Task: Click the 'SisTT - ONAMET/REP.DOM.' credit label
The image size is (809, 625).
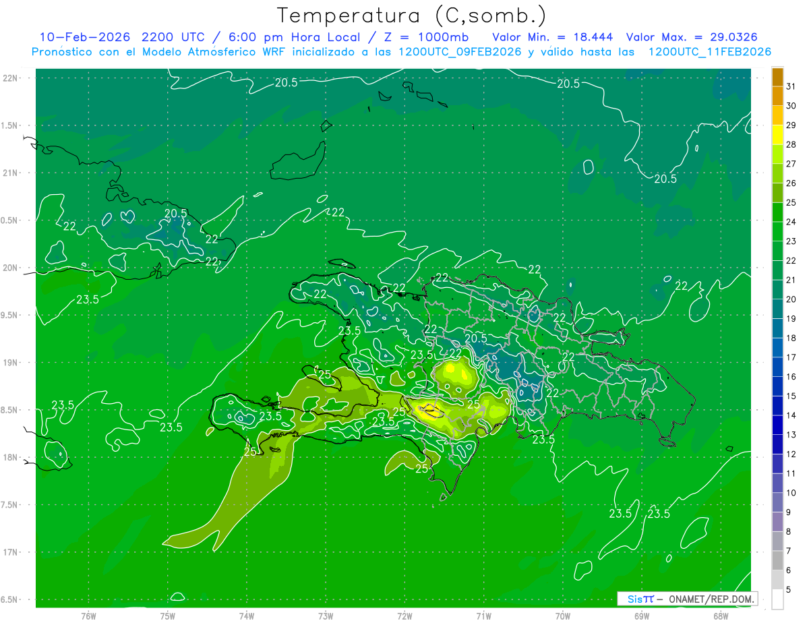Action: click(687, 599)
